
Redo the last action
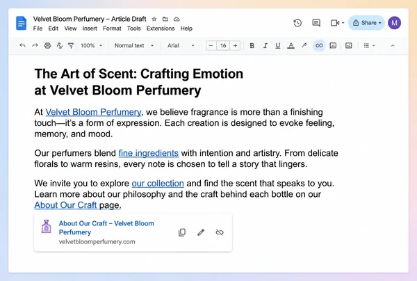pos(35,45)
